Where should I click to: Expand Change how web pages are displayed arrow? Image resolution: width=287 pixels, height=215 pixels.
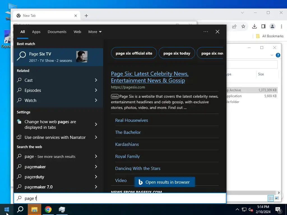tap(96, 124)
